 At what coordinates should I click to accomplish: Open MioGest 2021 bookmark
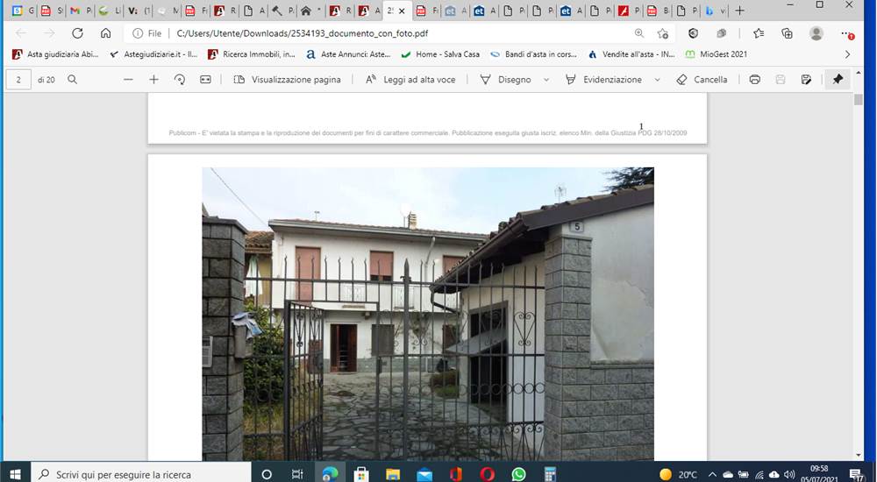pos(716,54)
